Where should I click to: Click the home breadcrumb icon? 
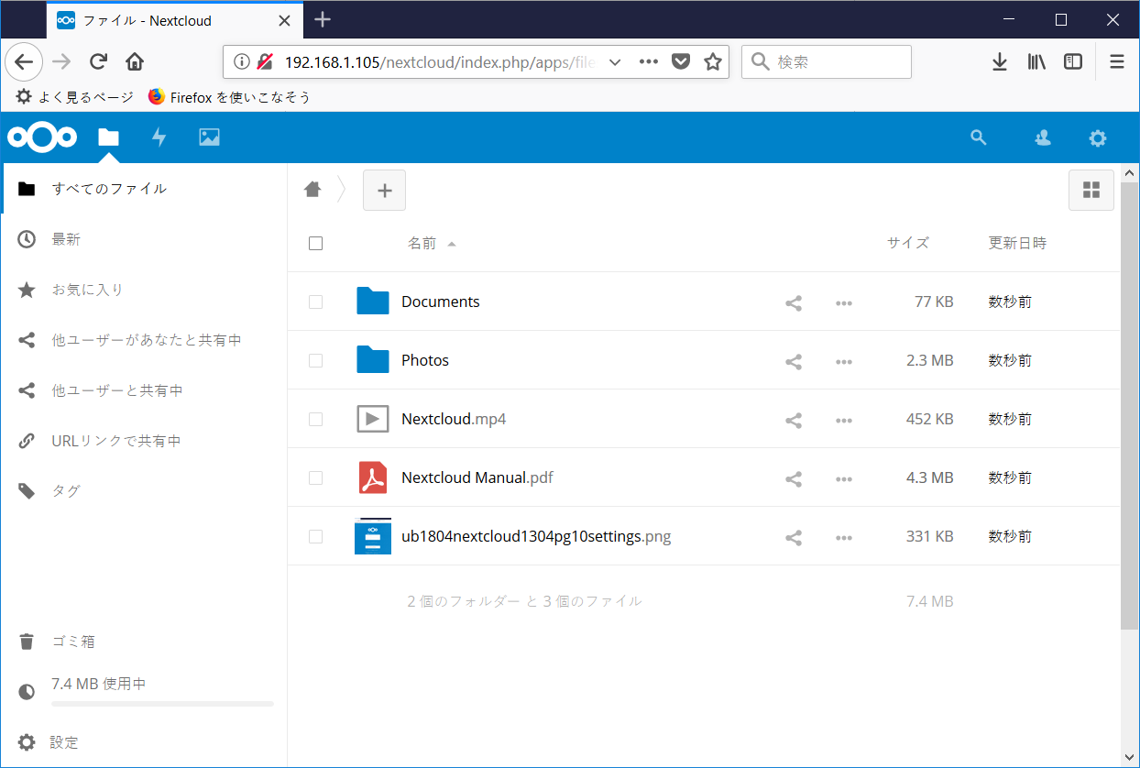click(x=312, y=190)
